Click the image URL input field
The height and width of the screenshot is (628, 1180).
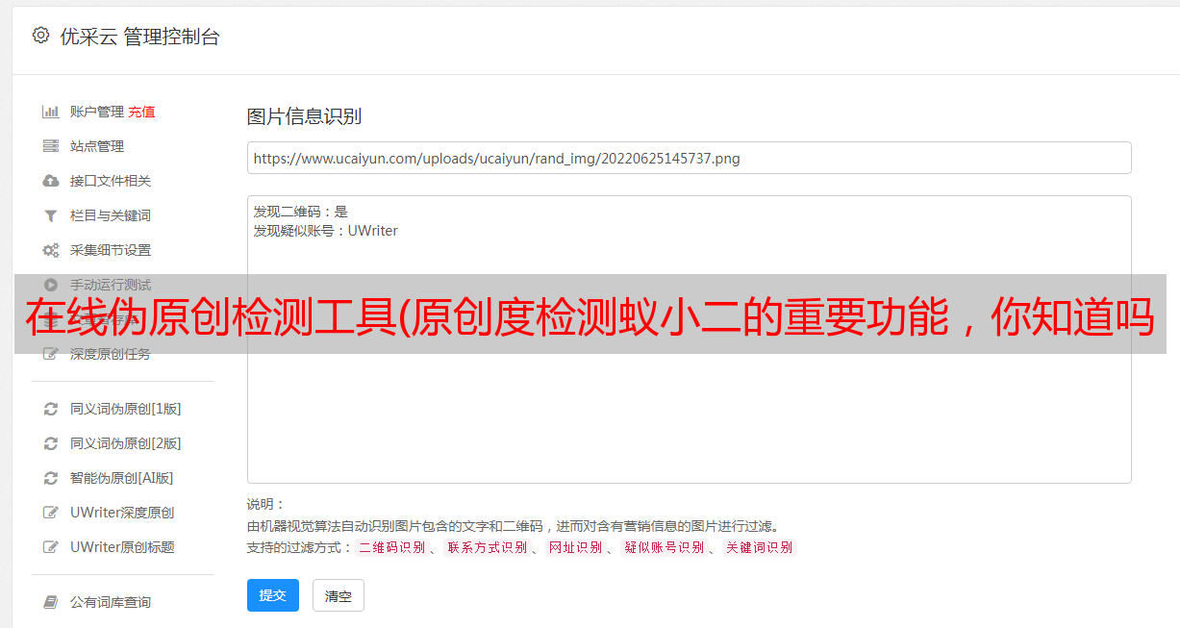click(x=689, y=158)
